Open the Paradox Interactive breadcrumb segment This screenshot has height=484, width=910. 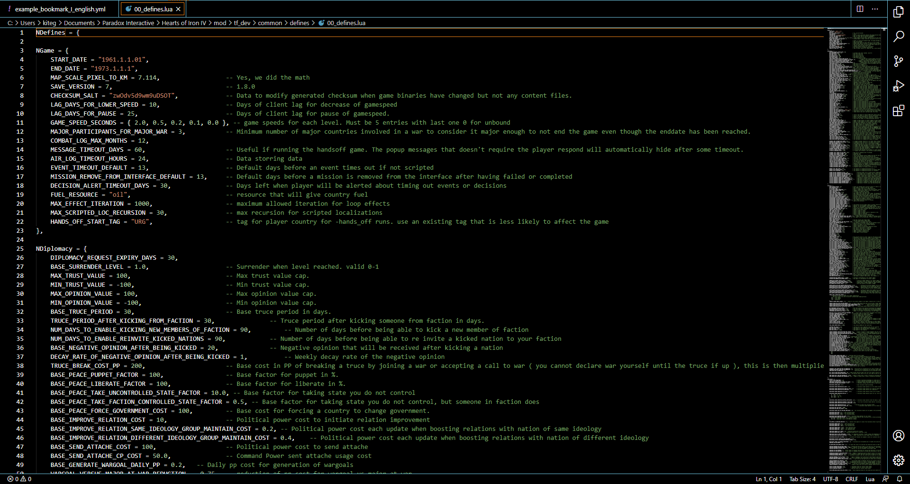128,23
